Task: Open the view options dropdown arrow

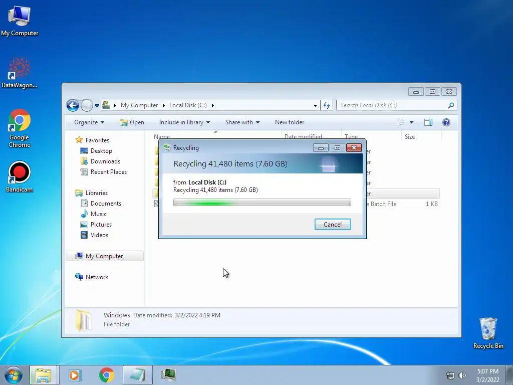Action: click(412, 122)
